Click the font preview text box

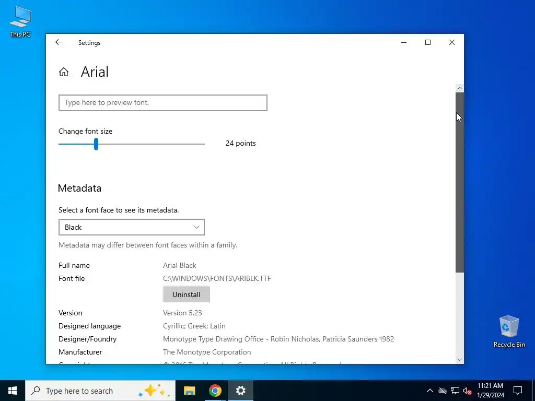tap(163, 103)
